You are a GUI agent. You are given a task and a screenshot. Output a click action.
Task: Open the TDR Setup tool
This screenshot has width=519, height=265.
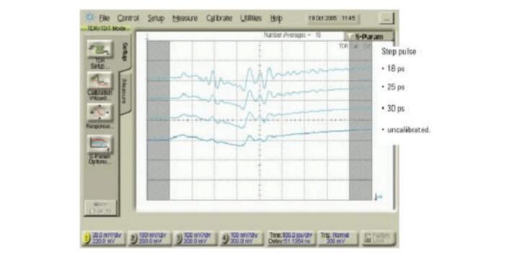pos(99,49)
